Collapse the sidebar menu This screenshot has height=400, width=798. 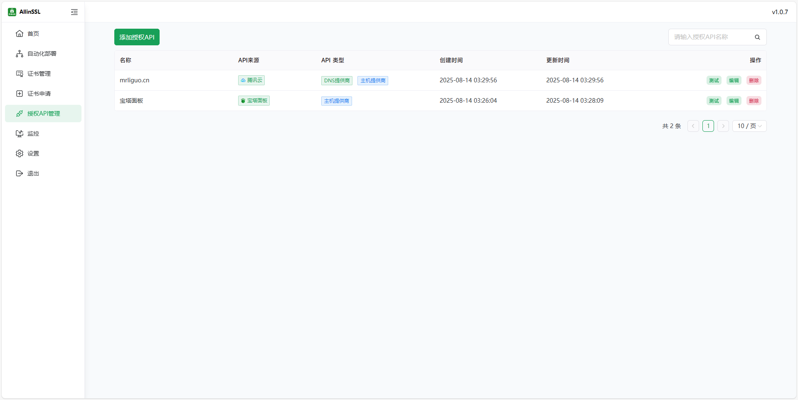tap(74, 12)
